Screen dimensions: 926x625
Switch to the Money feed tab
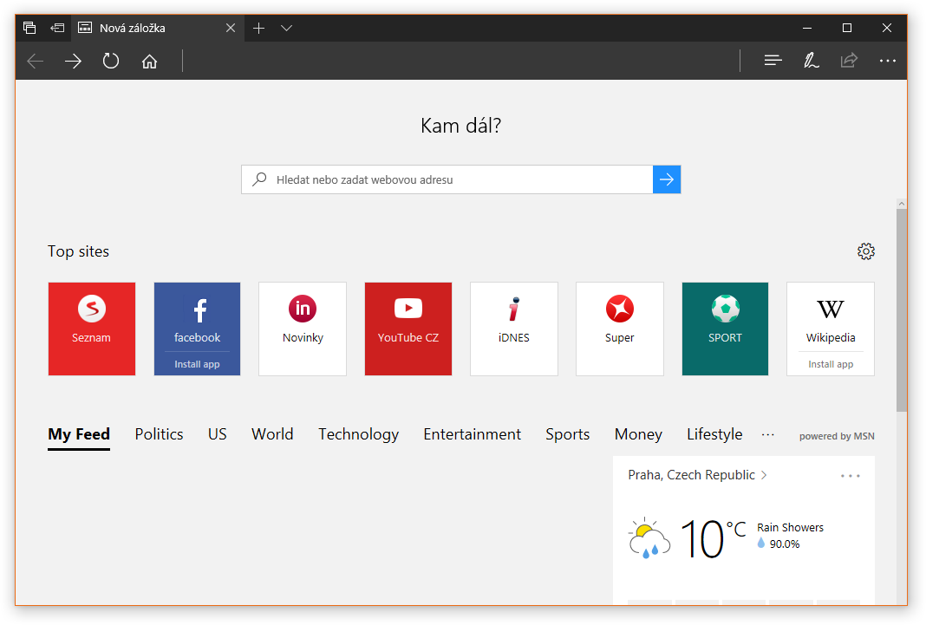pos(638,435)
